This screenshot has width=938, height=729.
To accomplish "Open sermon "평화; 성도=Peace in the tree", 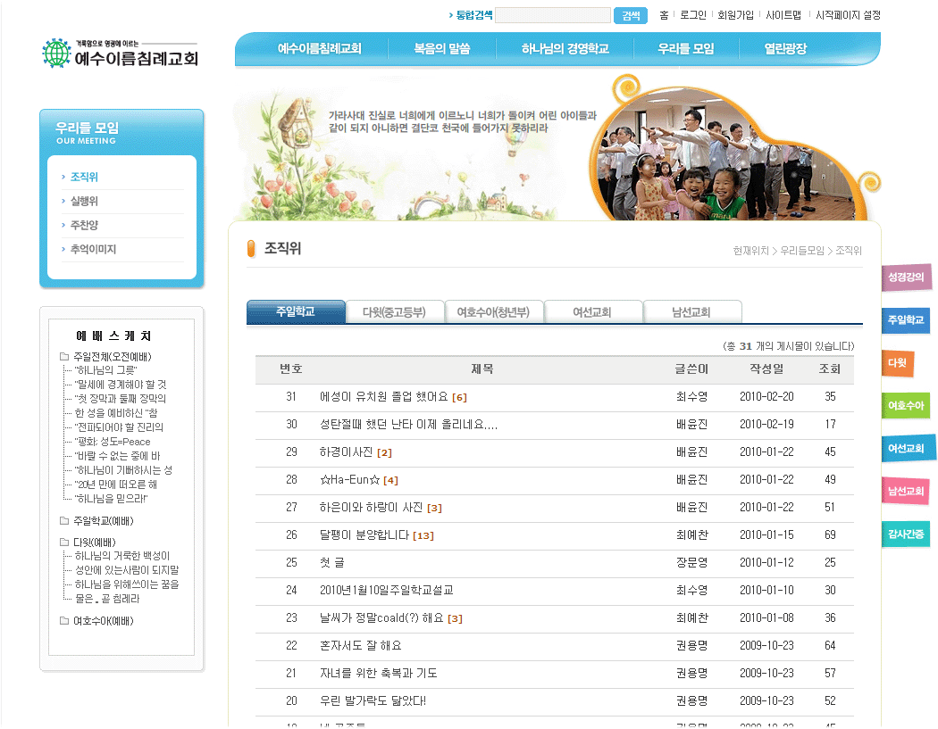I will click(x=113, y=443).
